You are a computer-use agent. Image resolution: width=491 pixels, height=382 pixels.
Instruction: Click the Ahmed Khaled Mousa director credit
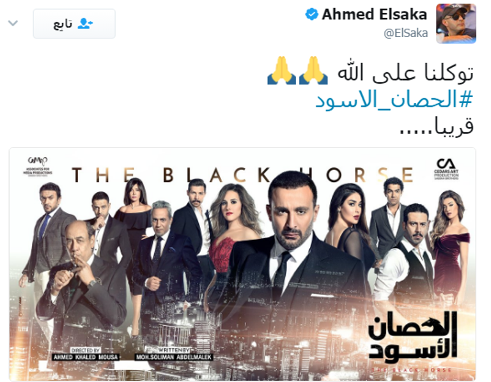pyautogui.click(x=86, y=357)
